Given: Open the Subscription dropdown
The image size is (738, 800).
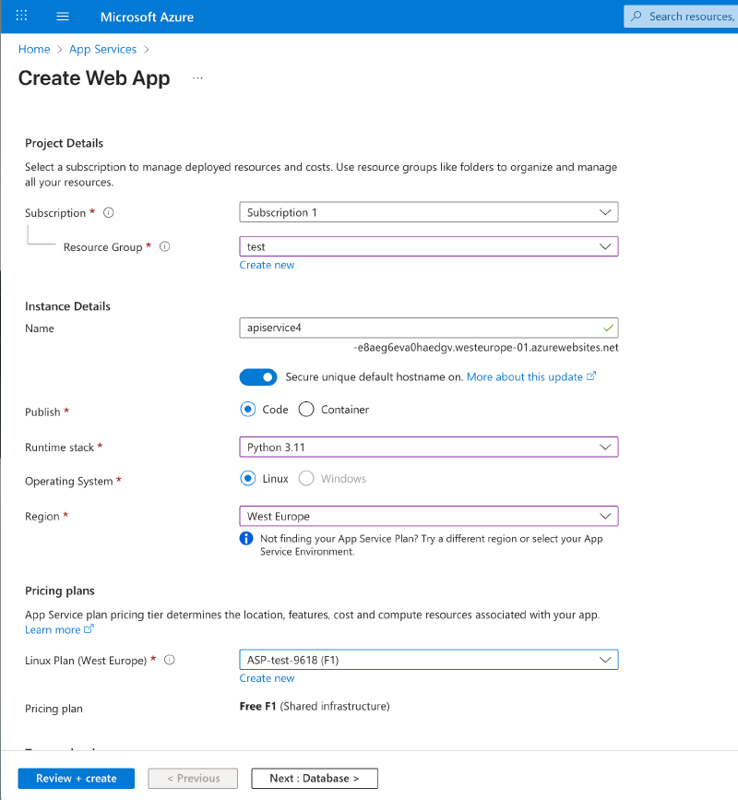Looking at the screenshot, I should click(x=429, y=212).
